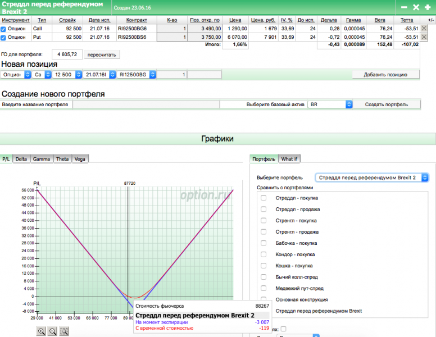The width and height of the screenshot is (436, 337).
Task: Enable comparison with Стренгл - продажа
Action: click(264, 231)
